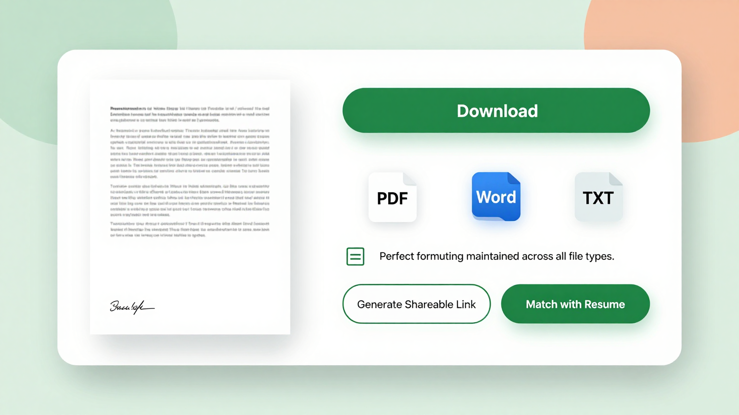Click the green formatting document icon
The image size is (739, 415).
[x=355, y=256]
